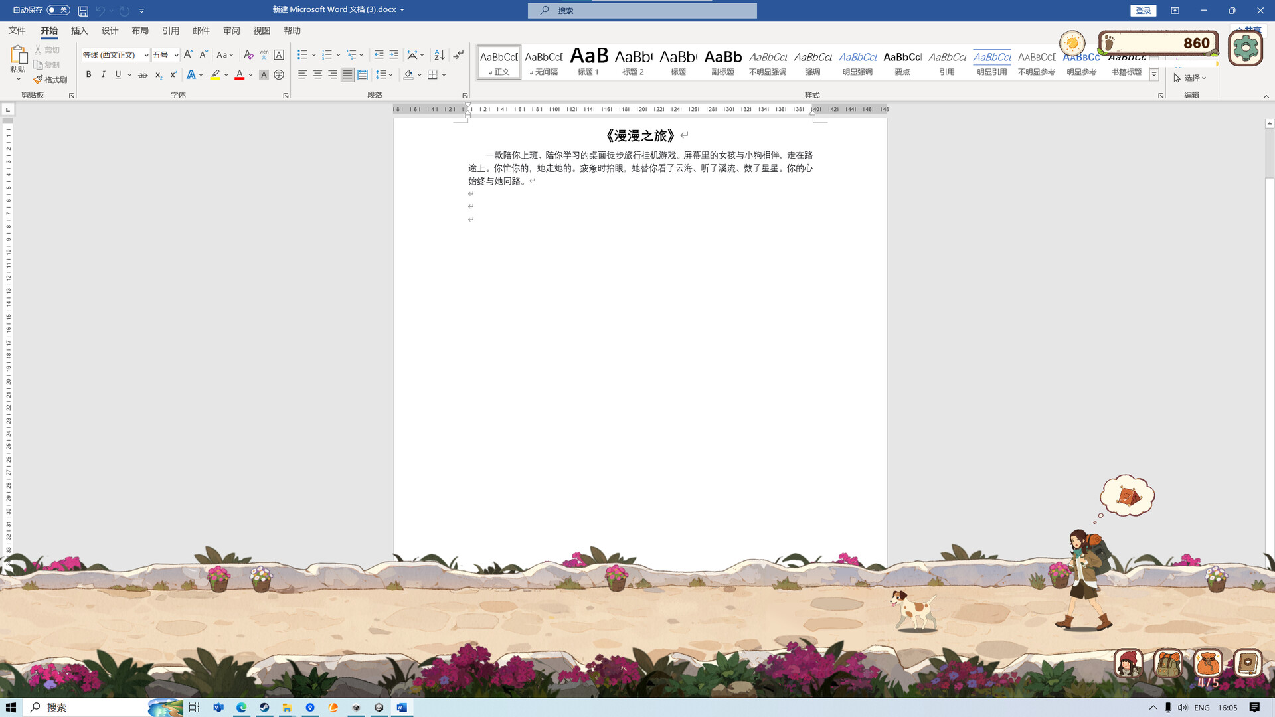Apply the 标题 2 heading style
This screenshot has height=717, width=1275.
(x=634, y=62)
